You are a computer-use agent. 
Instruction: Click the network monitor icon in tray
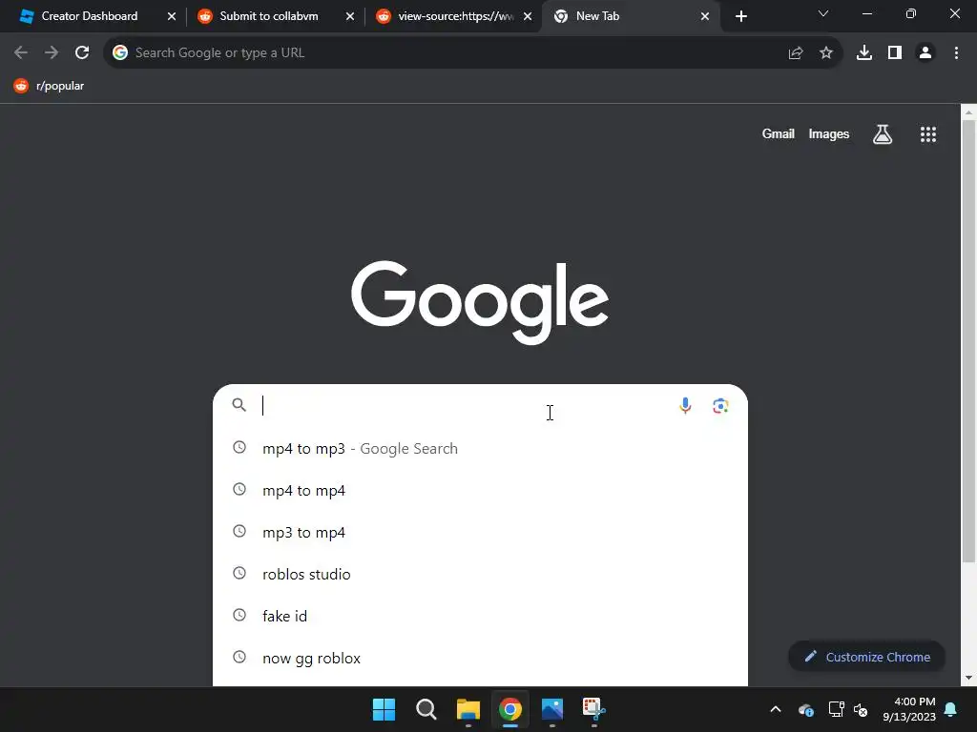pos(836,709)
